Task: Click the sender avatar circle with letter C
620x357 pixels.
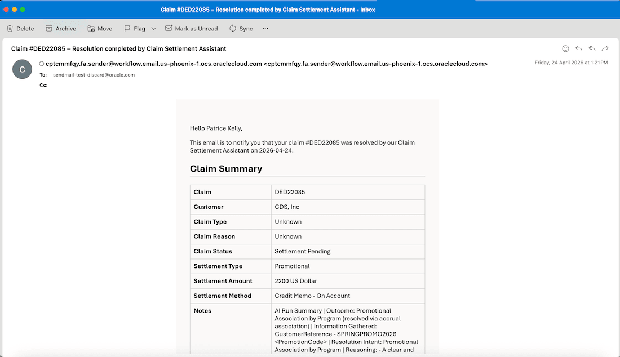Action: [22, 69]
